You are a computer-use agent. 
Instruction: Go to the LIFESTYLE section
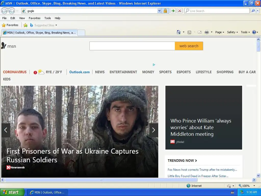tap(204, 72)
